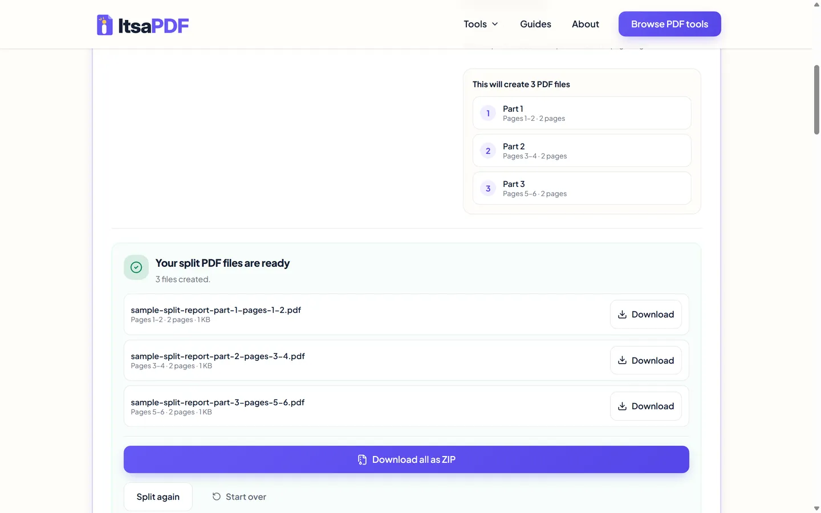Screen dimensions: 821x513
Task: Click the sample-split-report-part-2-pages-3-4.pdf filename
Action: [x=218, y=356]
